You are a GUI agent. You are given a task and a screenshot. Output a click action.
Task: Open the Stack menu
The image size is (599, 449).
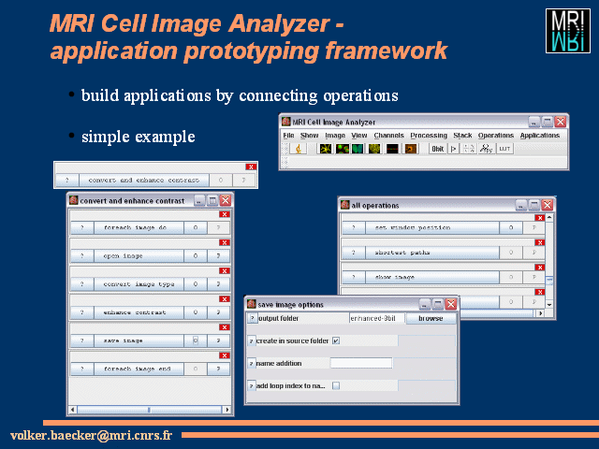click(x=462, y=136)
